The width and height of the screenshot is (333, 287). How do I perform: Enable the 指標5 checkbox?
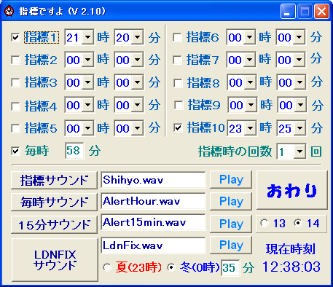coord(15,128)
